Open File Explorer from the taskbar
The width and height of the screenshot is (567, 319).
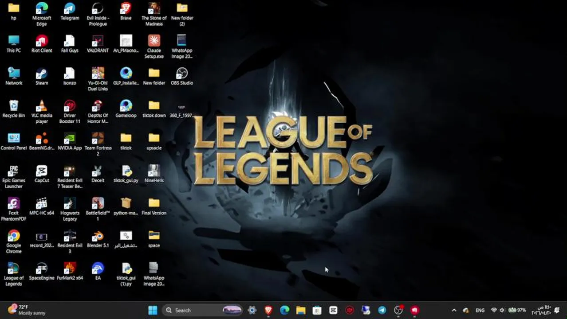(x=301, y=310)
